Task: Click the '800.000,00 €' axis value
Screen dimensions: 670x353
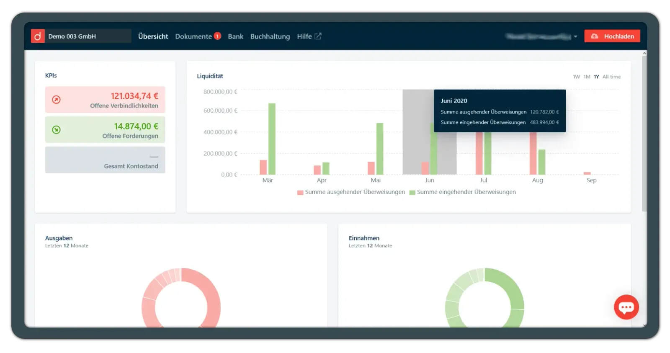Action: (x=220, y=92)
